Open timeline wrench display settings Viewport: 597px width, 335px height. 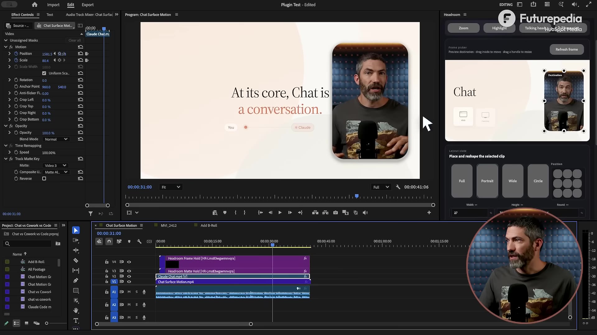pos(139,241)
